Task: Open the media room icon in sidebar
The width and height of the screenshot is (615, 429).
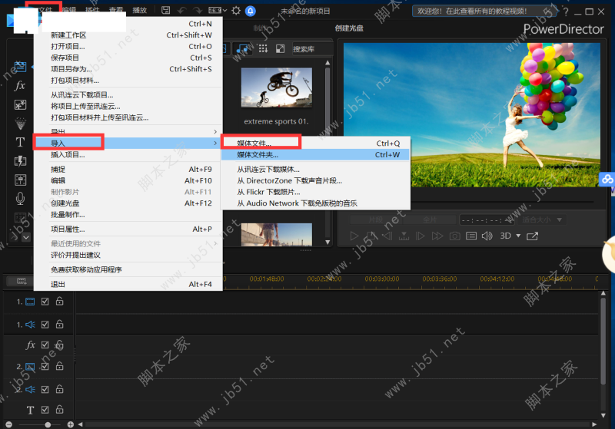Action: click(x=20, y=67)
